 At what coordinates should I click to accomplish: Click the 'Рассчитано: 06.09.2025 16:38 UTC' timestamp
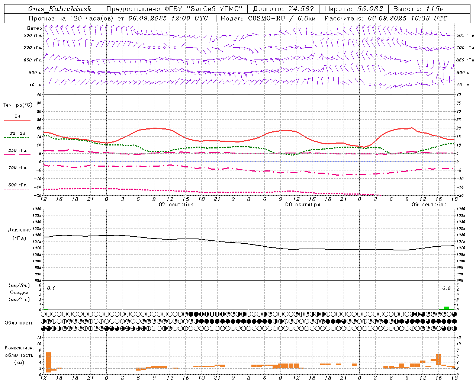pos(386,18)
